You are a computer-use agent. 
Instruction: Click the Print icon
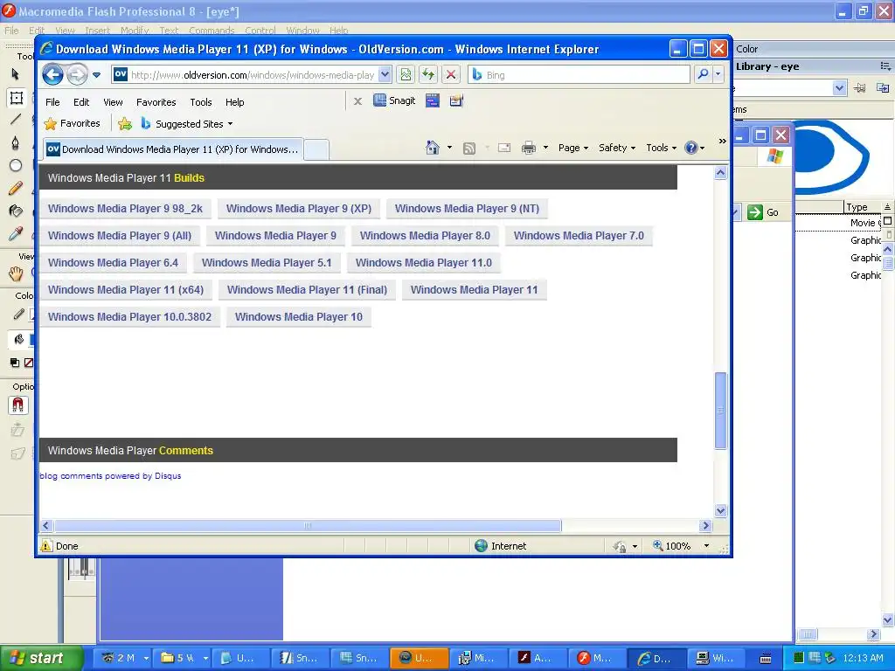click(x=529, y=149)
